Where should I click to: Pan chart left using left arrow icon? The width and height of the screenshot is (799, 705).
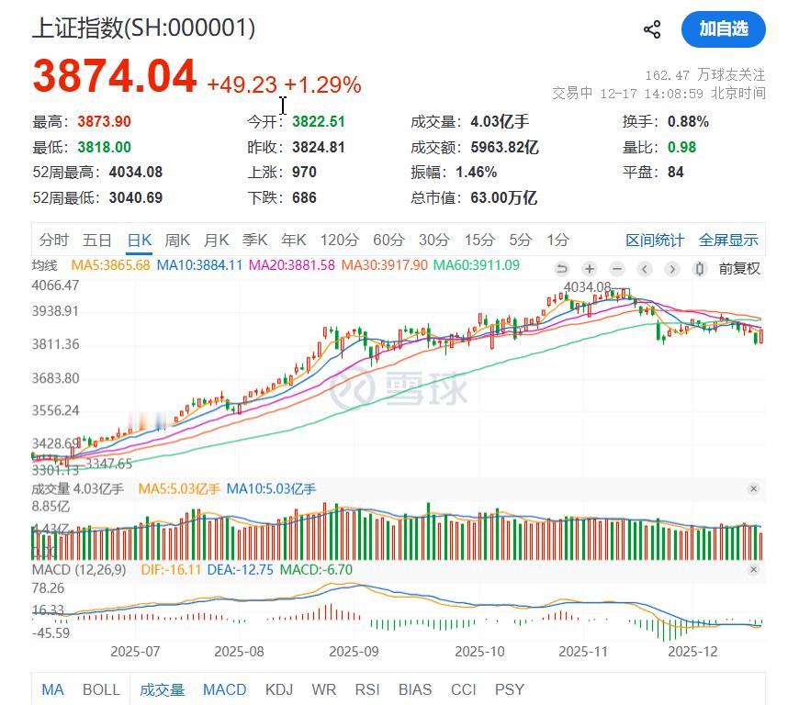(x=644, y=269)
